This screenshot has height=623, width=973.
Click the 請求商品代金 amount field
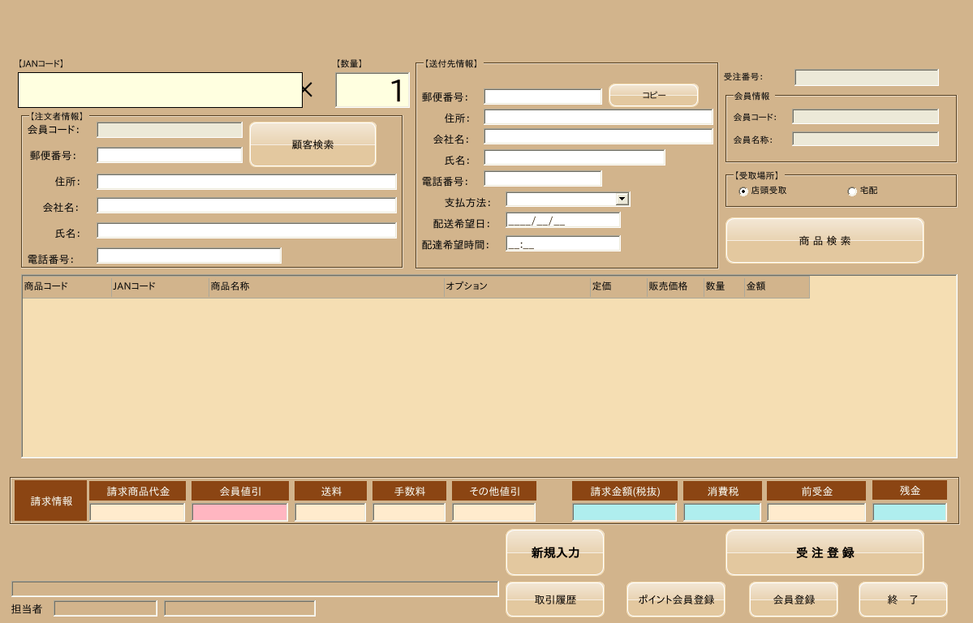tap(138, 513)
